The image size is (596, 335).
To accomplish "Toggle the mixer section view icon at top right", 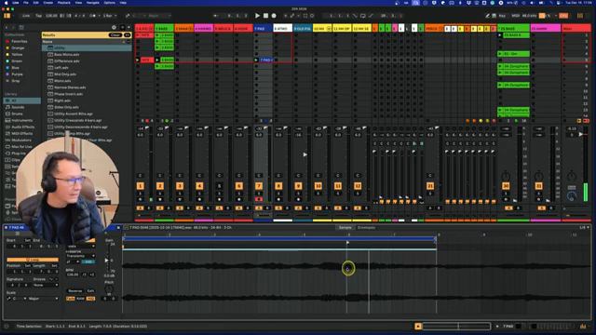I will [x=580, y=16].
